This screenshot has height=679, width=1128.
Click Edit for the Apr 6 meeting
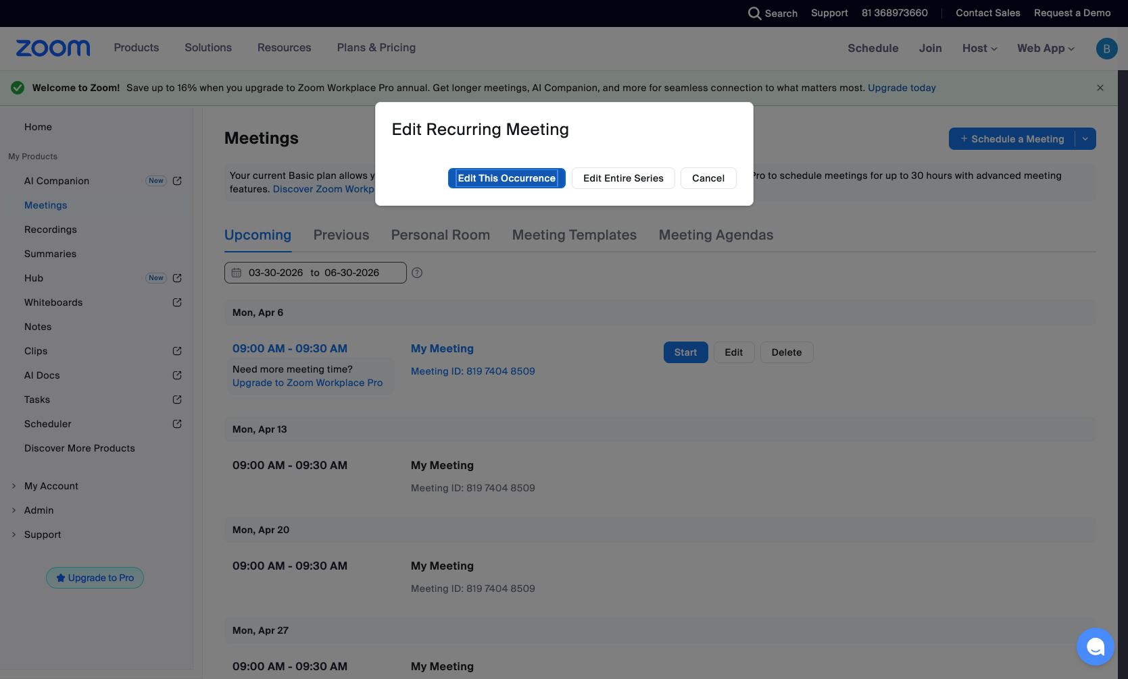point(734,352)
